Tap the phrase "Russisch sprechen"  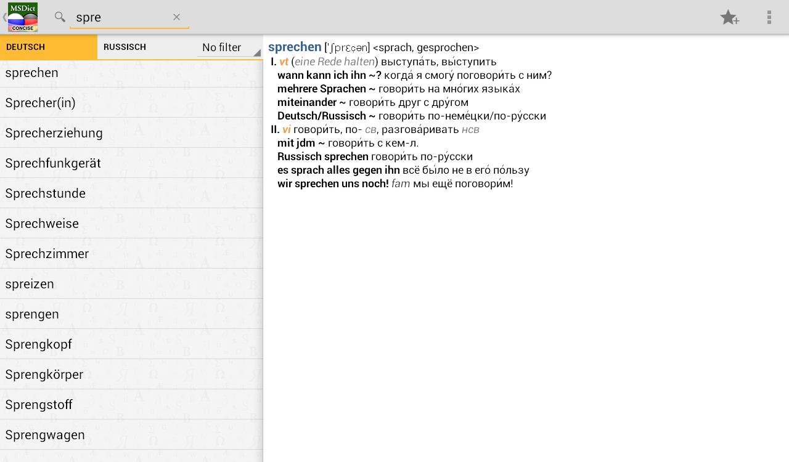(x=323, y=156)
